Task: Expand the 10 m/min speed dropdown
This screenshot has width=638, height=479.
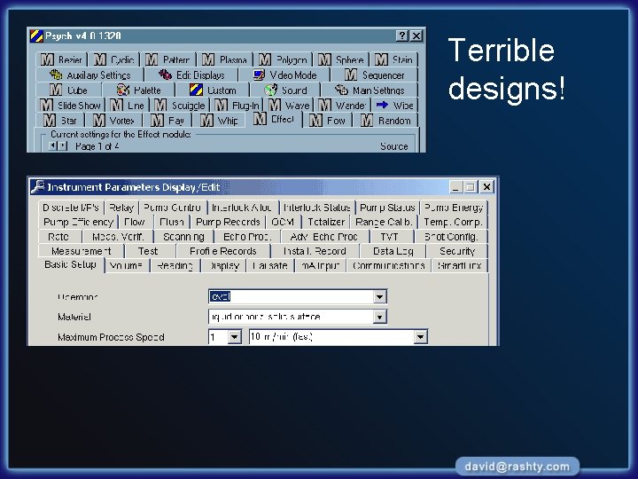Action: (x=420, y=337)
